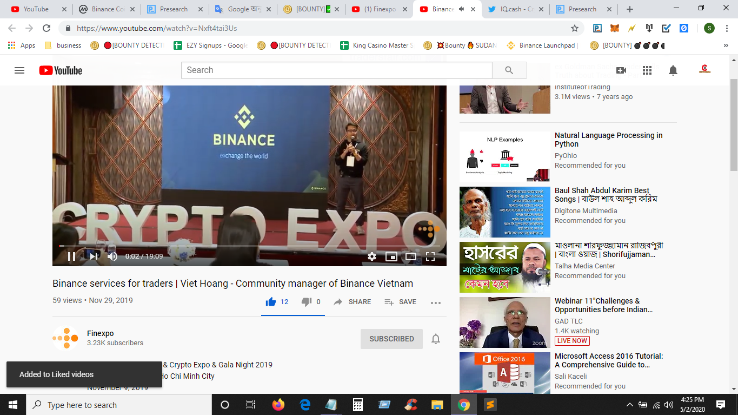The width and height of the screenshot is (738, 415).
Task: Click the page vertical scrollbar
Action: coord(734,124)
